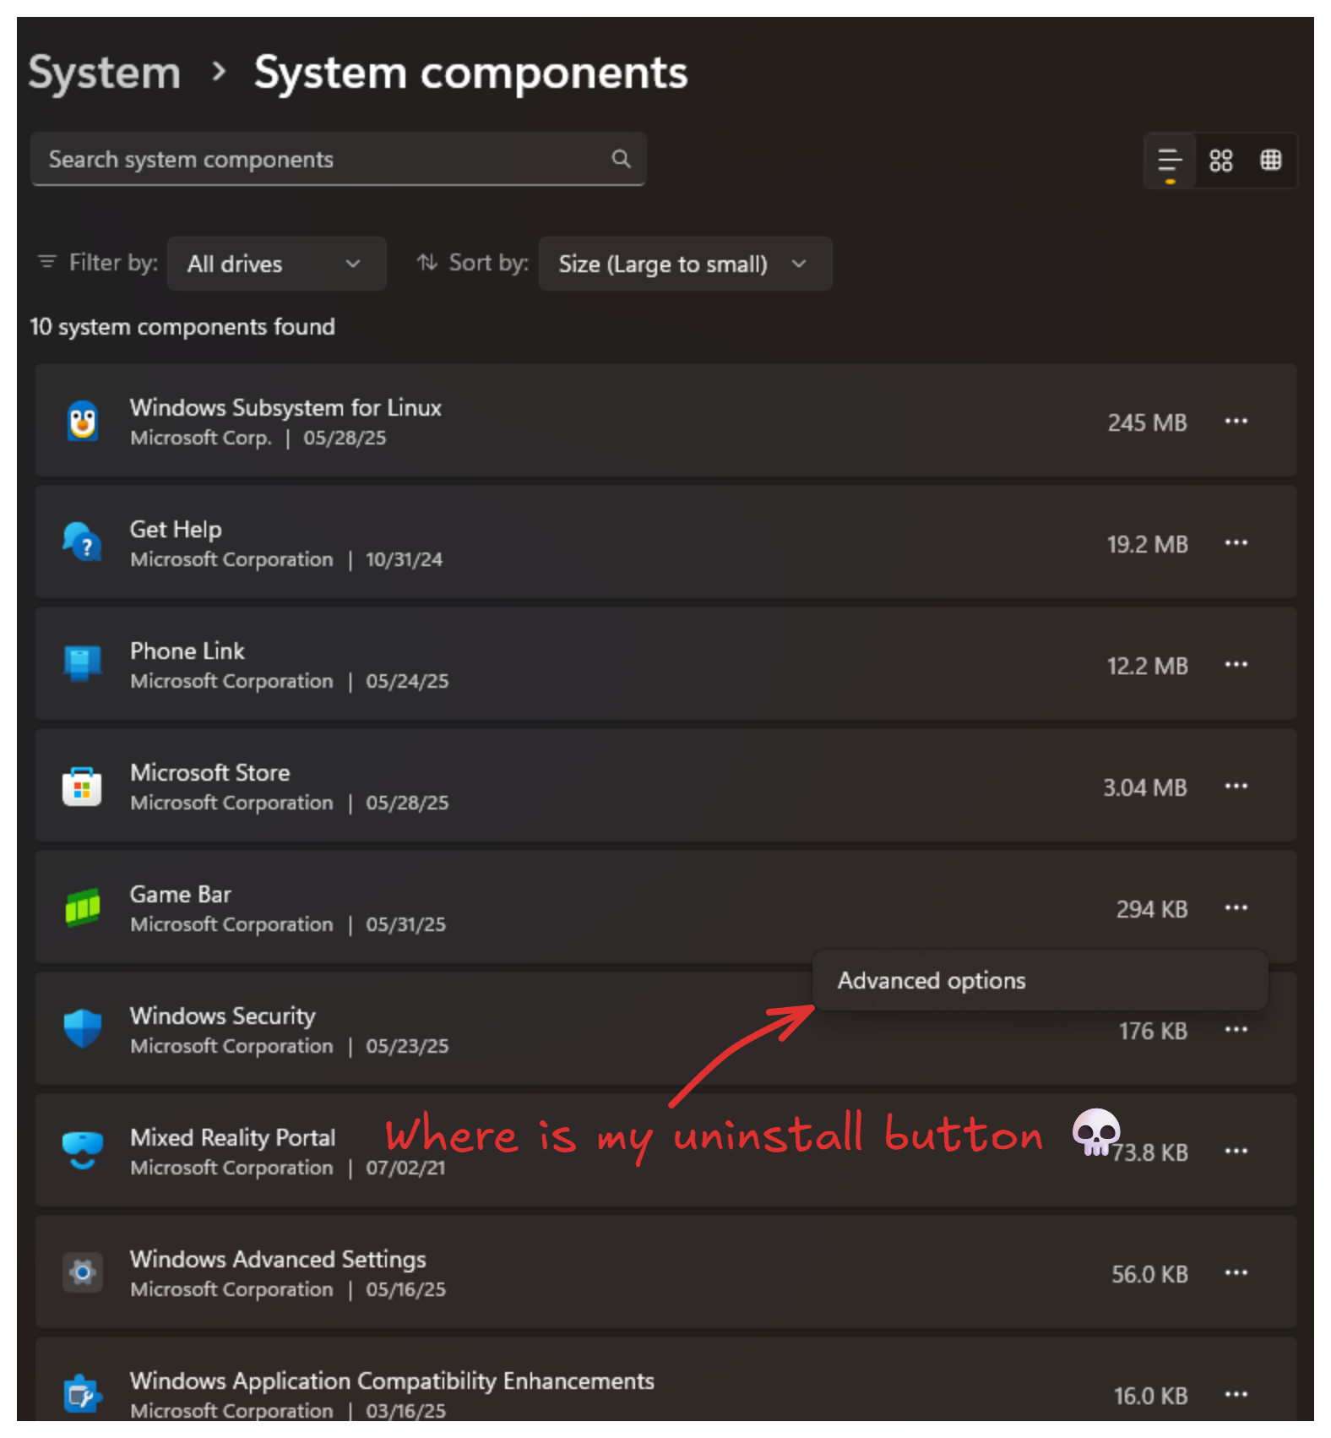This screenshot has height=1438, width=1331.
Task: Click the Game Bar app icon
Action: pos(83,907)
